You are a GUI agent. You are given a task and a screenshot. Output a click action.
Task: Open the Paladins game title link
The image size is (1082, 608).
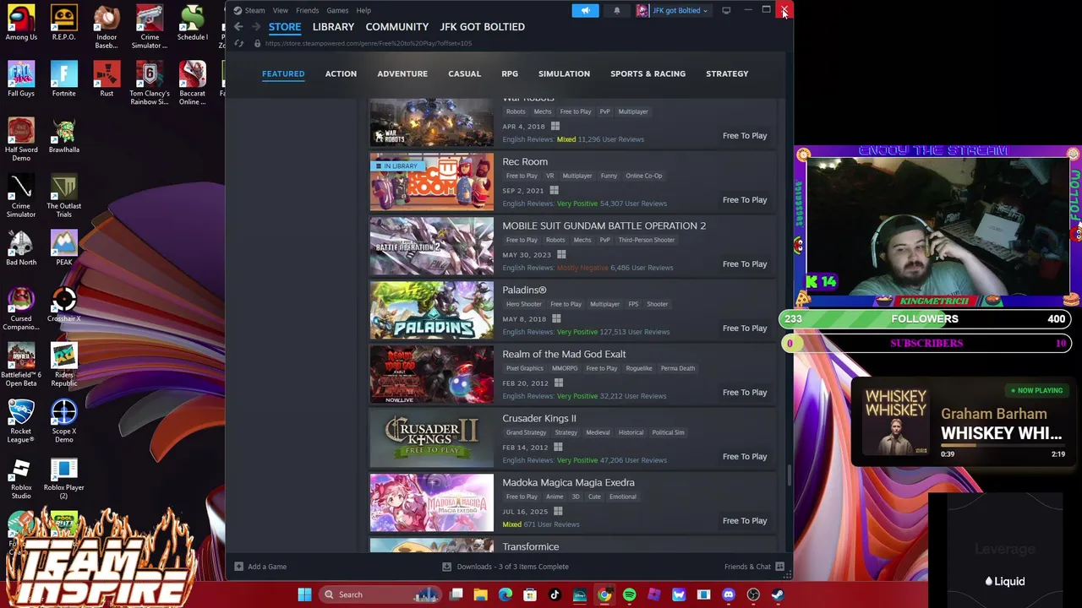click(x=524, y=290)
